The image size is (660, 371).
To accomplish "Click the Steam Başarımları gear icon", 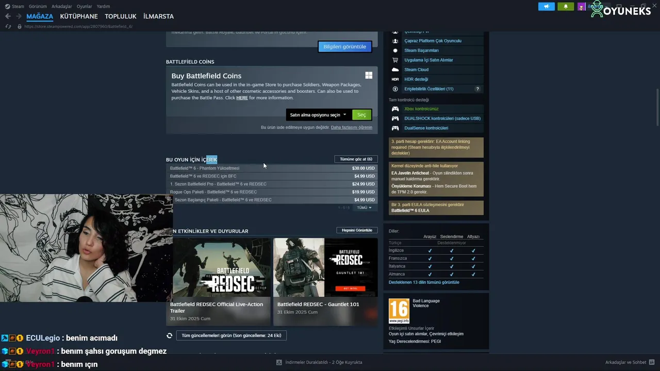I will (x=395, y=50).
